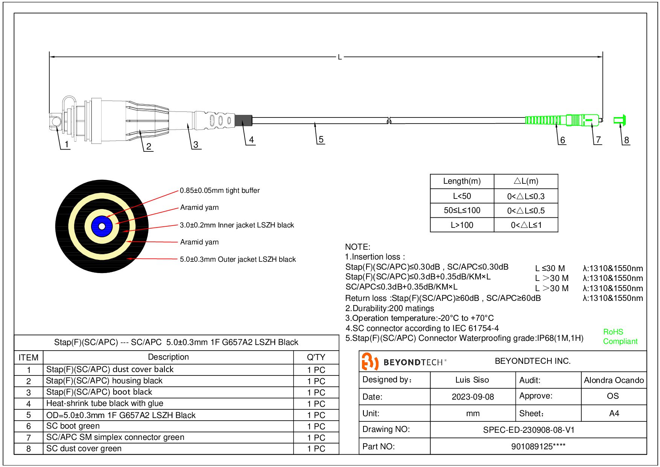Click the '5.0±0.3mm Outer jacket LSZH black' label

(238, 259)
